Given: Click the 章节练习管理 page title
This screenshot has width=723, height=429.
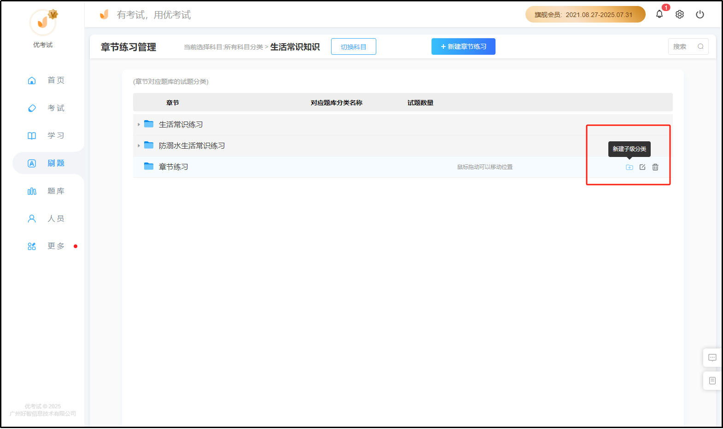Looking at the screenshot, I should 128,47.
